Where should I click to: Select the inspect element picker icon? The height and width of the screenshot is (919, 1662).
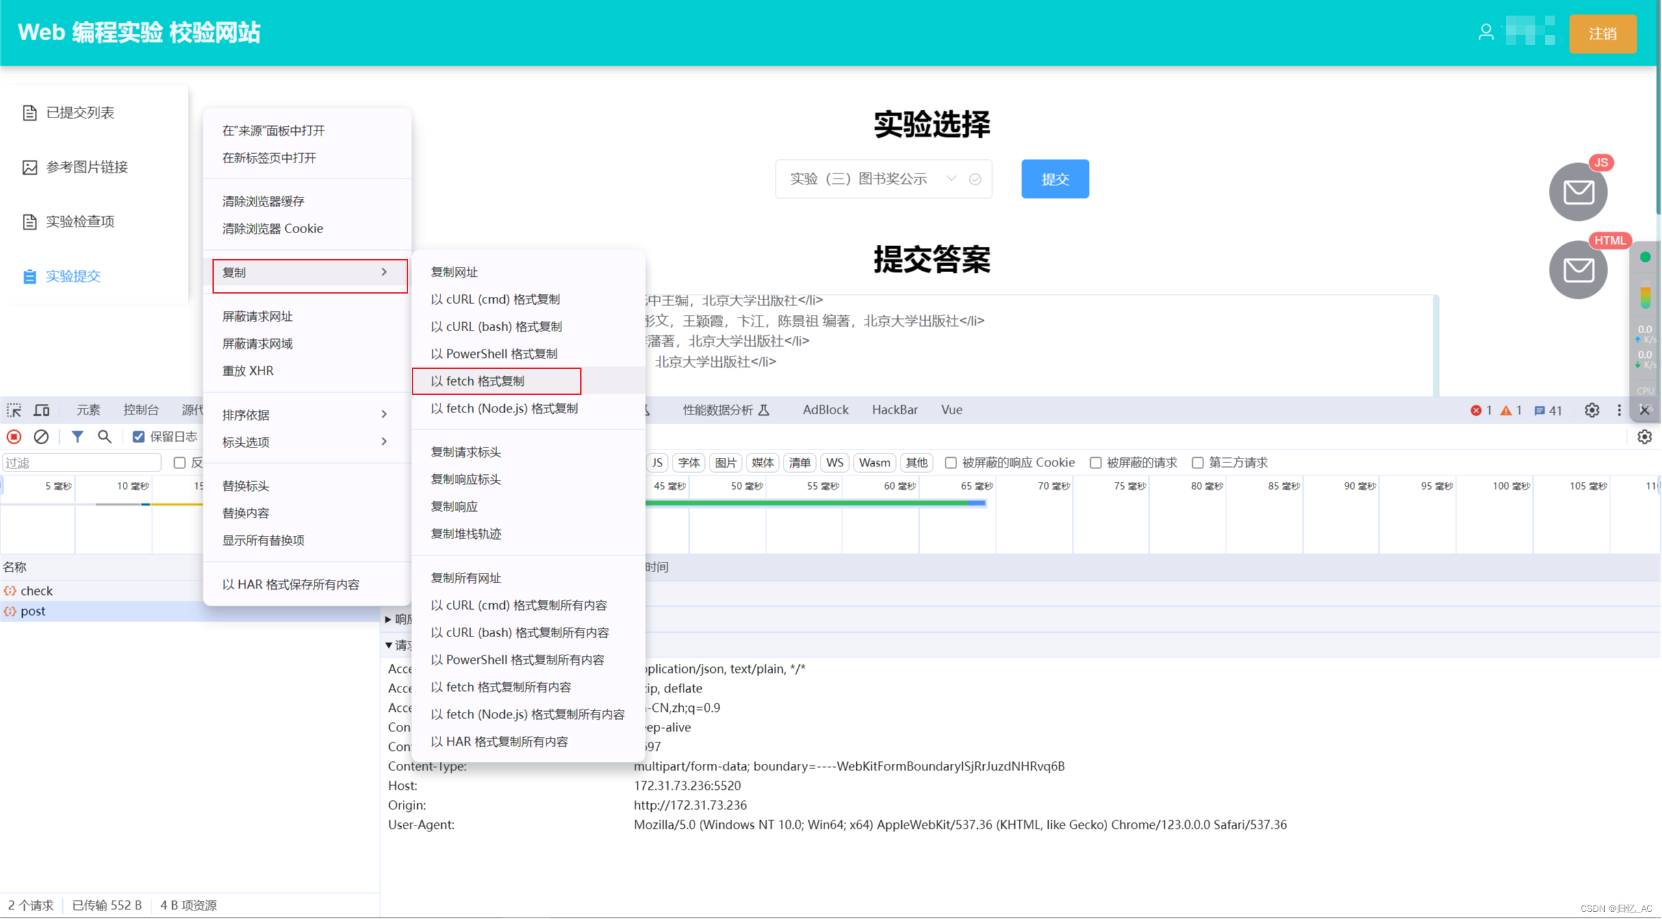14,410
